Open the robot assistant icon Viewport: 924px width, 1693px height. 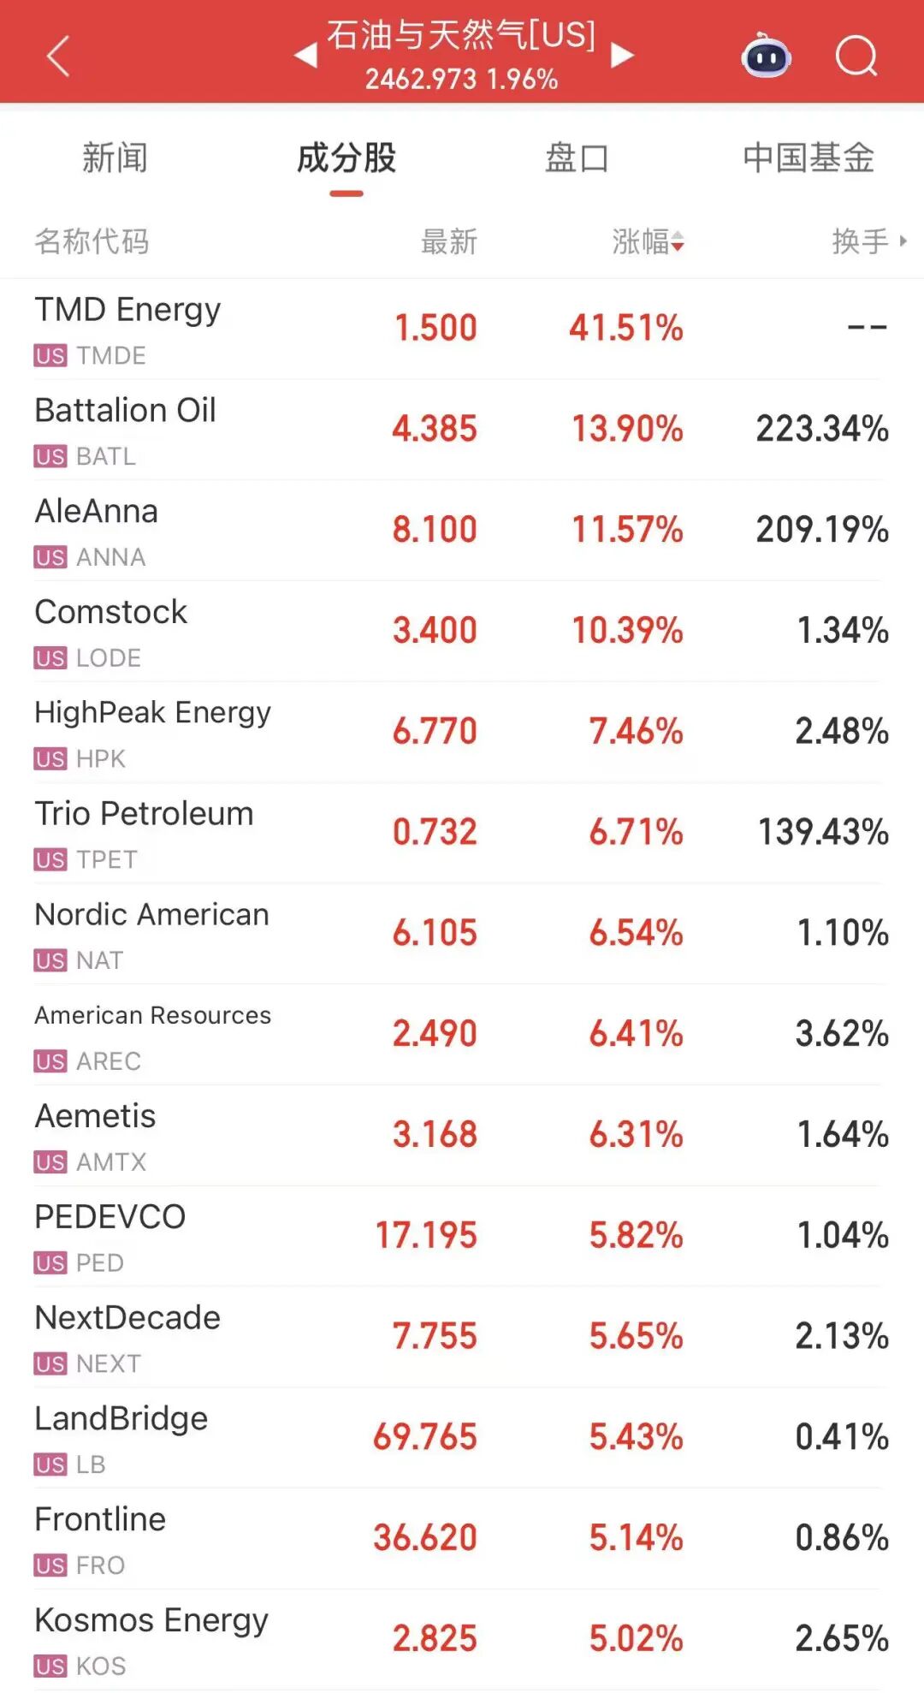766,56
